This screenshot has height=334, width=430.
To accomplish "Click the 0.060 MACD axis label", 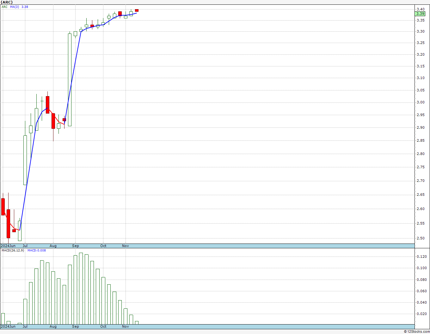I will click(x=421, y=291).
